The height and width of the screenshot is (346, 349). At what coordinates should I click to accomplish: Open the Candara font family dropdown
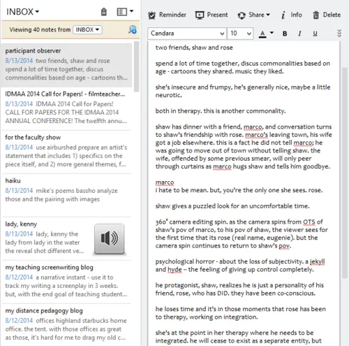pyautogui.click(x=187, y=34)
